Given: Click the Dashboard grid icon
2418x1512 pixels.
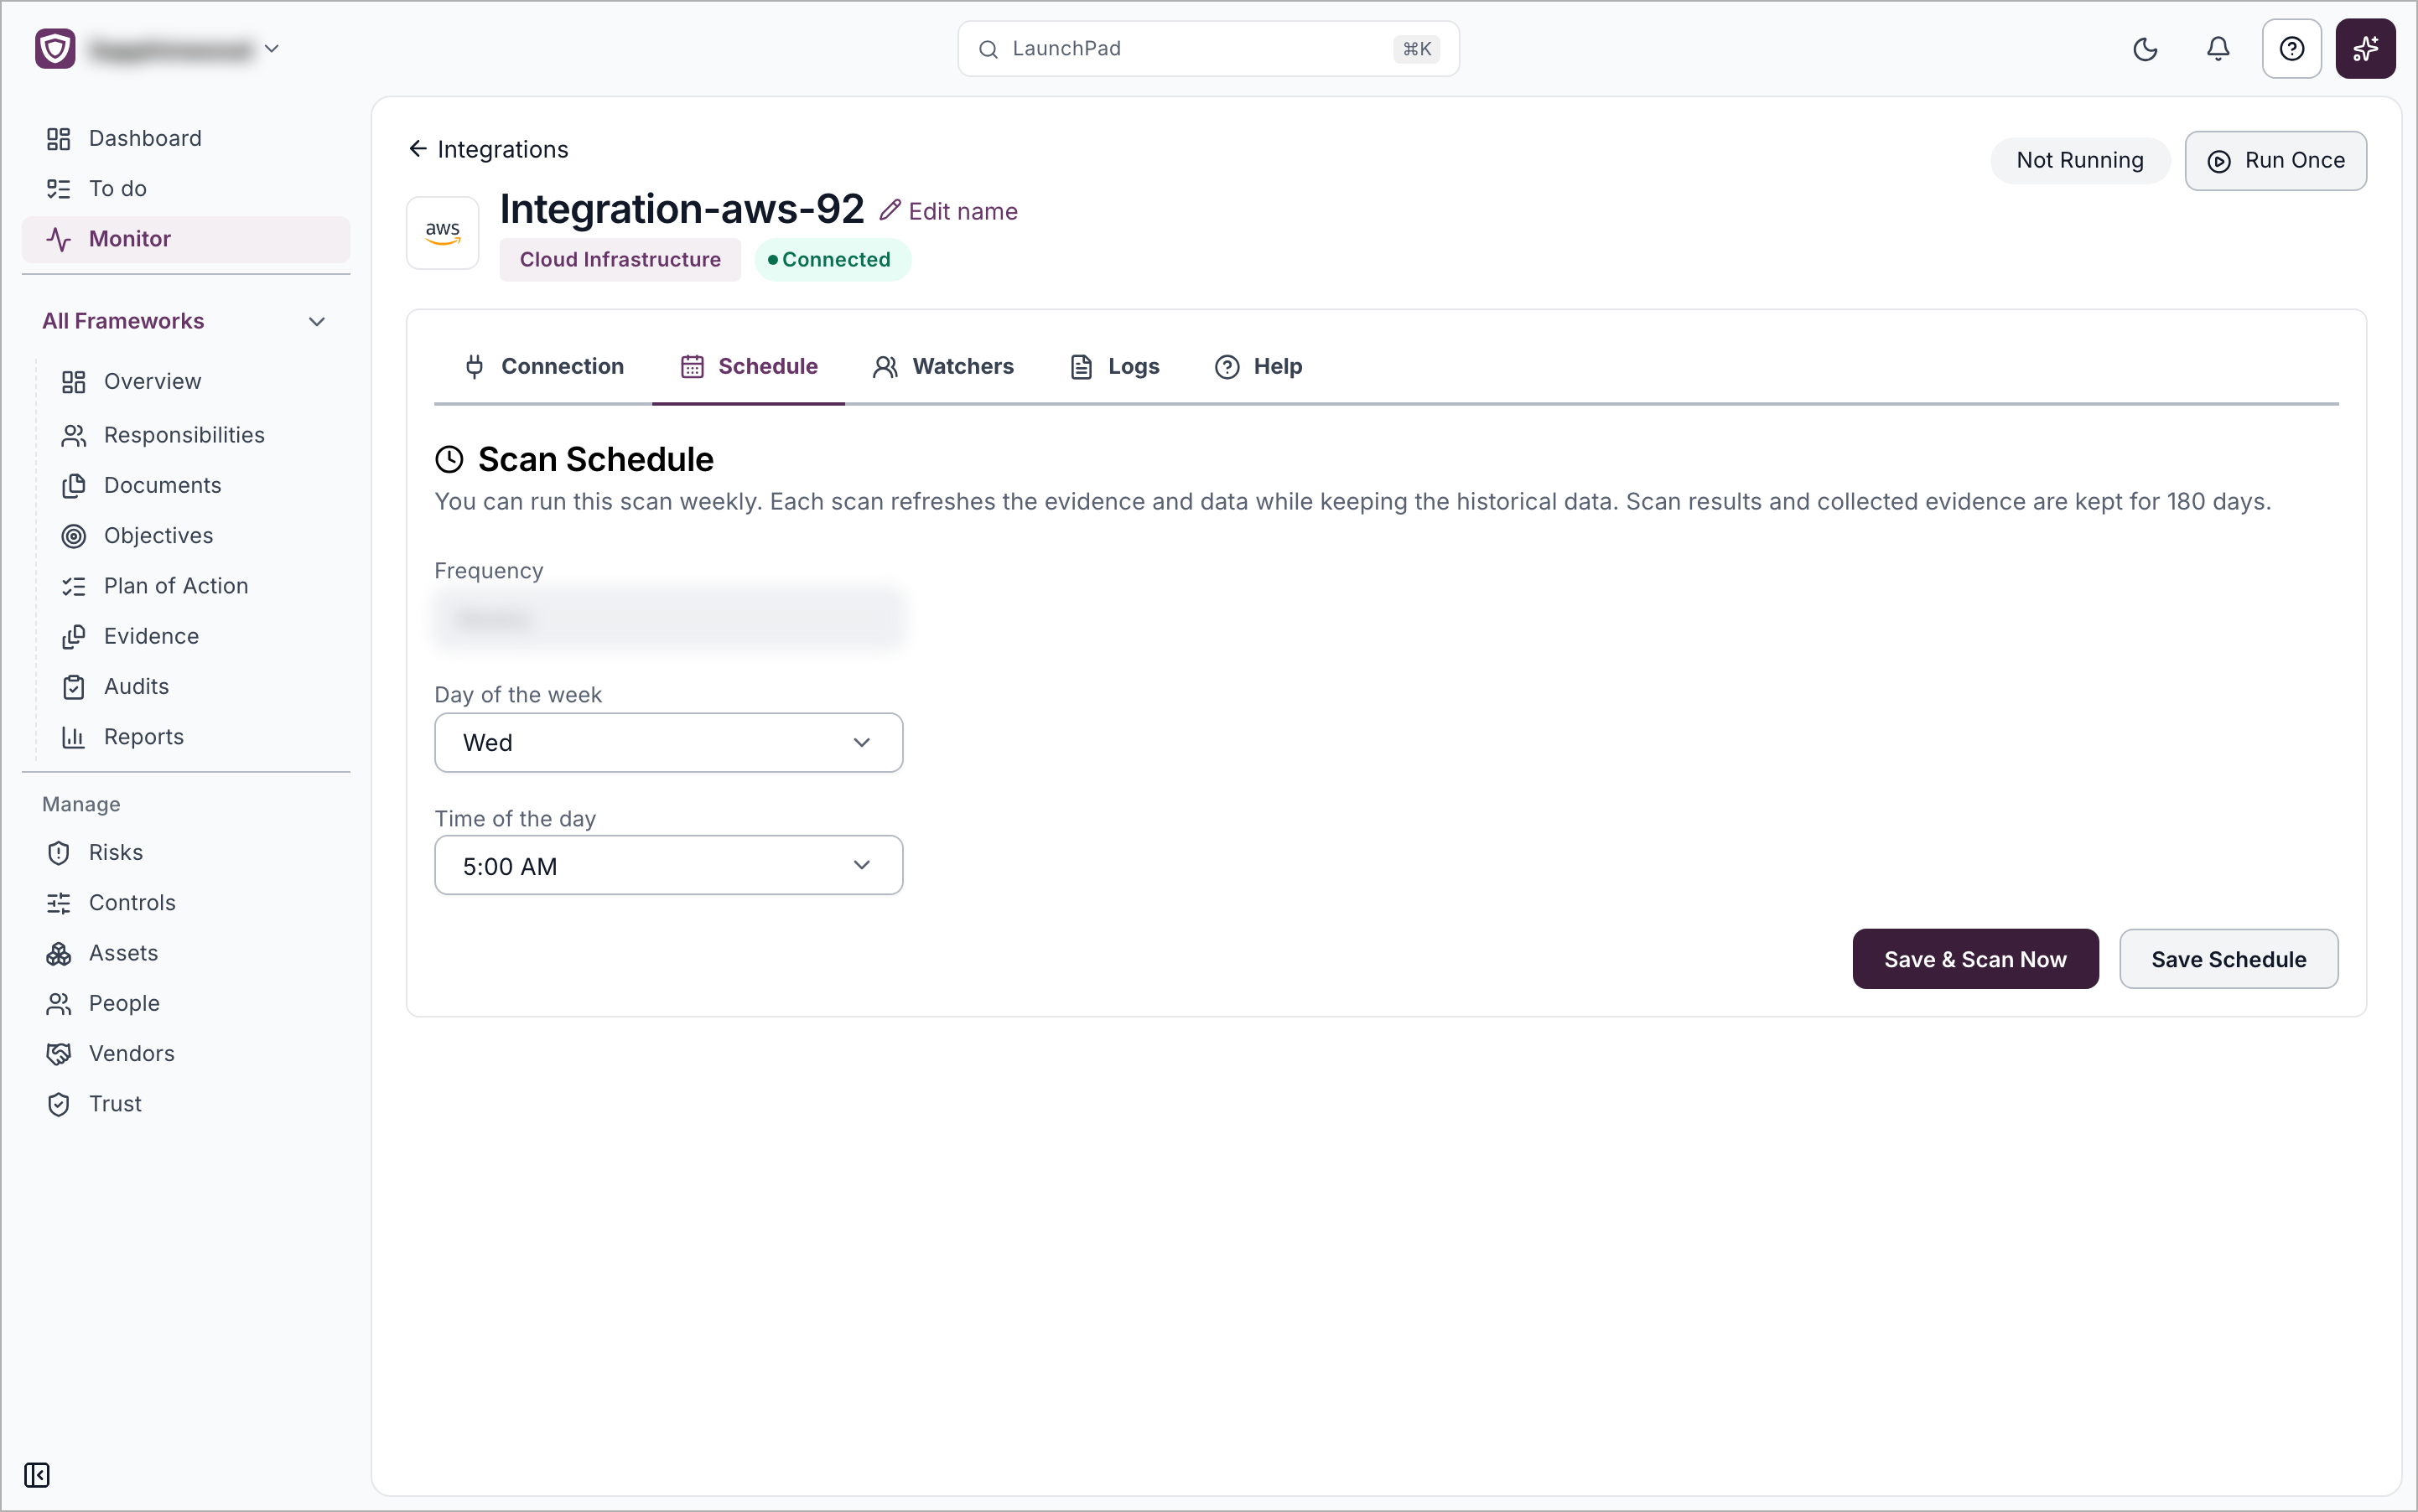Looking at the screenshot, I should pos(58,138).
